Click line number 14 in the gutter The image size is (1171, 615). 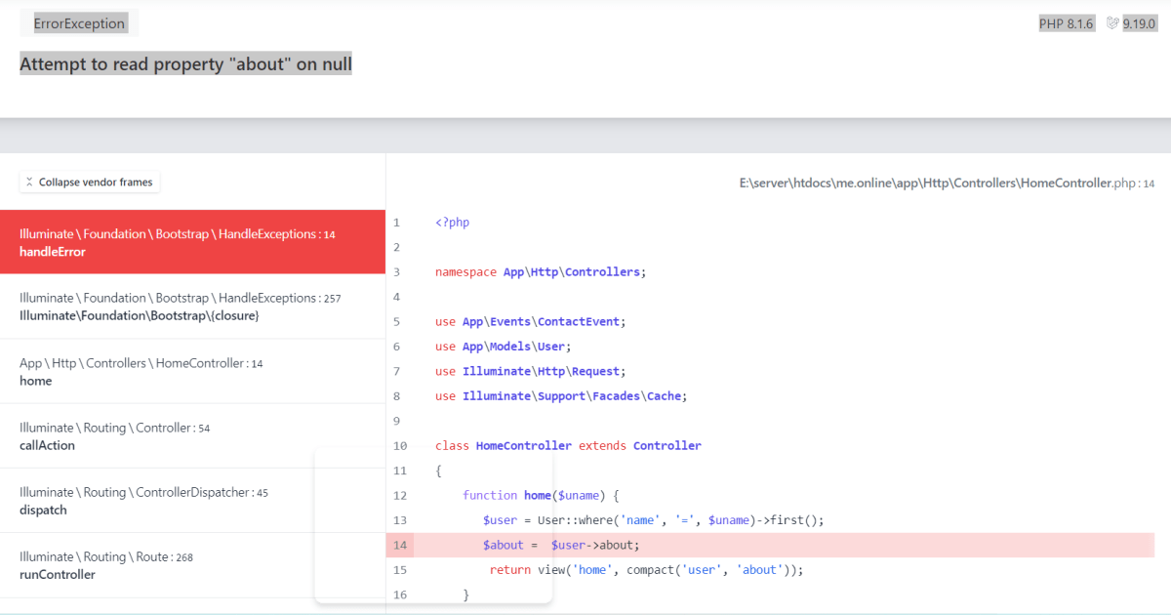(400, 545)
